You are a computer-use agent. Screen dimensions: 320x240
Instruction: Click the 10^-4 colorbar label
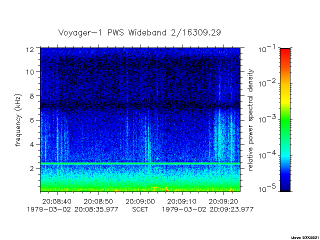[x=267, y=155]
